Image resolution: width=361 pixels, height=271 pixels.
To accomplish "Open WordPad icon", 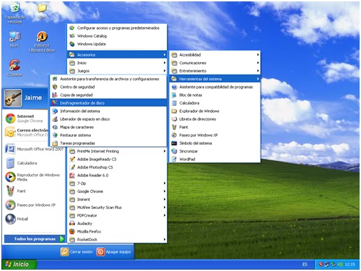I will pyautogui.click(x=174, y=160).
